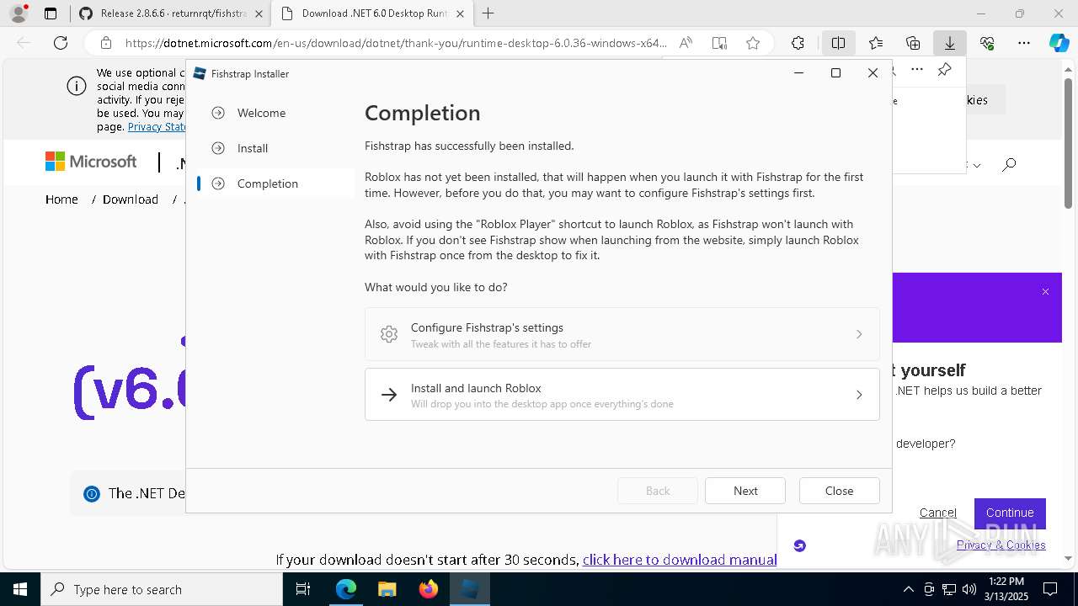Open the tab actions menu icon

pyautogui.click(x=51, y=13)
